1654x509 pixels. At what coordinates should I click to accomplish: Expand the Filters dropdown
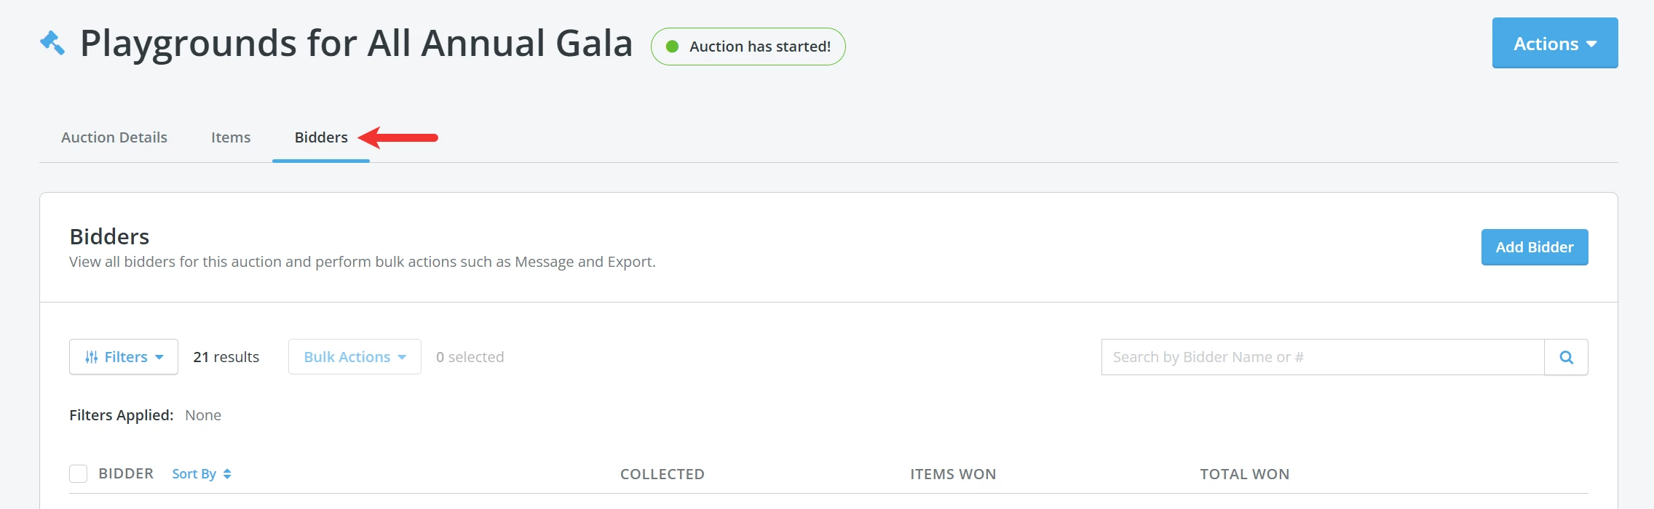[123, 356]
